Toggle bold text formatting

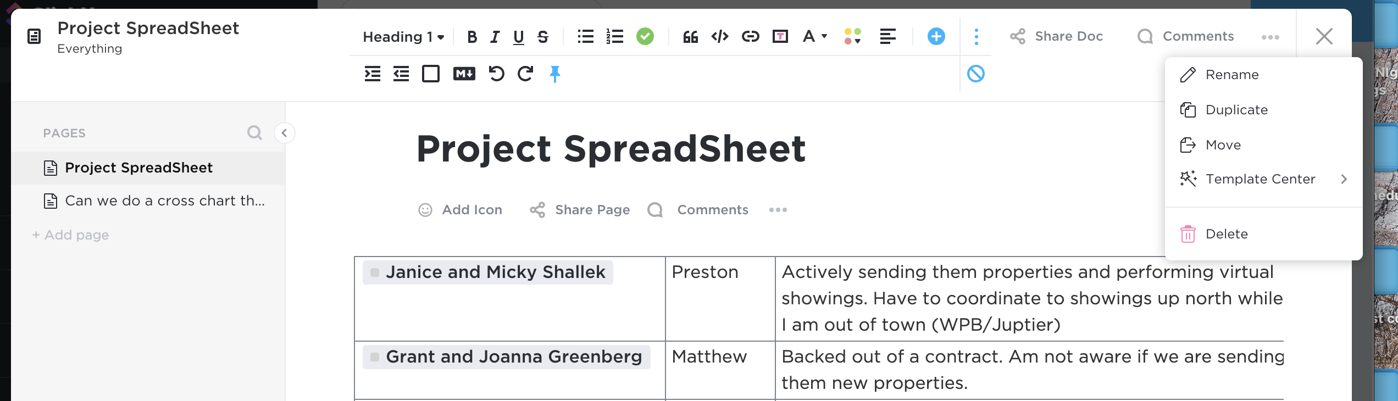coord(471,37)
